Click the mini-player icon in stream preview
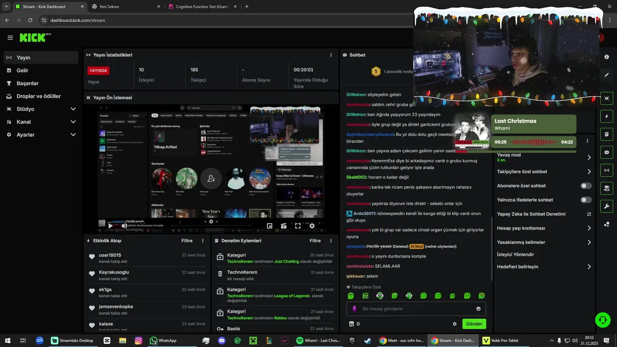The height and width of the screenshot is (347, 617). click(269, 226)
